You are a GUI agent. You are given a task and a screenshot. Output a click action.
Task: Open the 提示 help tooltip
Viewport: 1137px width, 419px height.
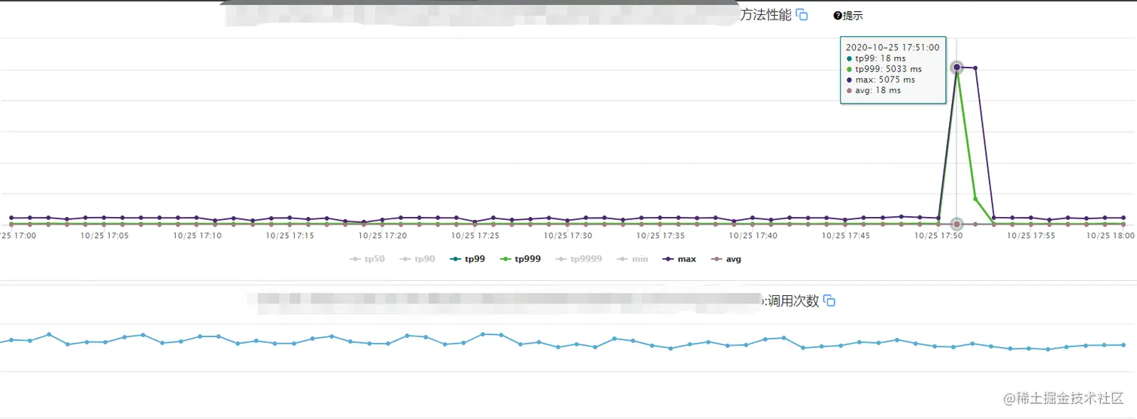point(847,16)
